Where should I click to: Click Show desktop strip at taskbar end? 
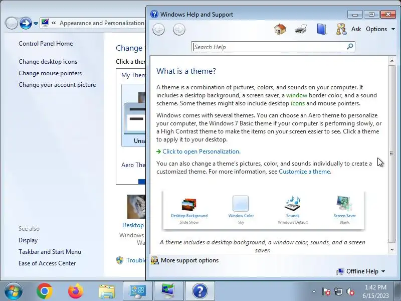tap(398, 291)
